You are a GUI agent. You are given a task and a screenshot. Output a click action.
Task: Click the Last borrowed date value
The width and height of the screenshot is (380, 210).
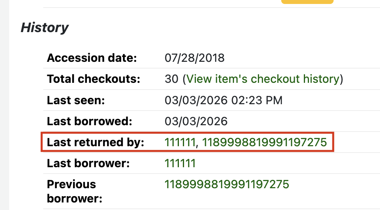click(x=196, y=121)
